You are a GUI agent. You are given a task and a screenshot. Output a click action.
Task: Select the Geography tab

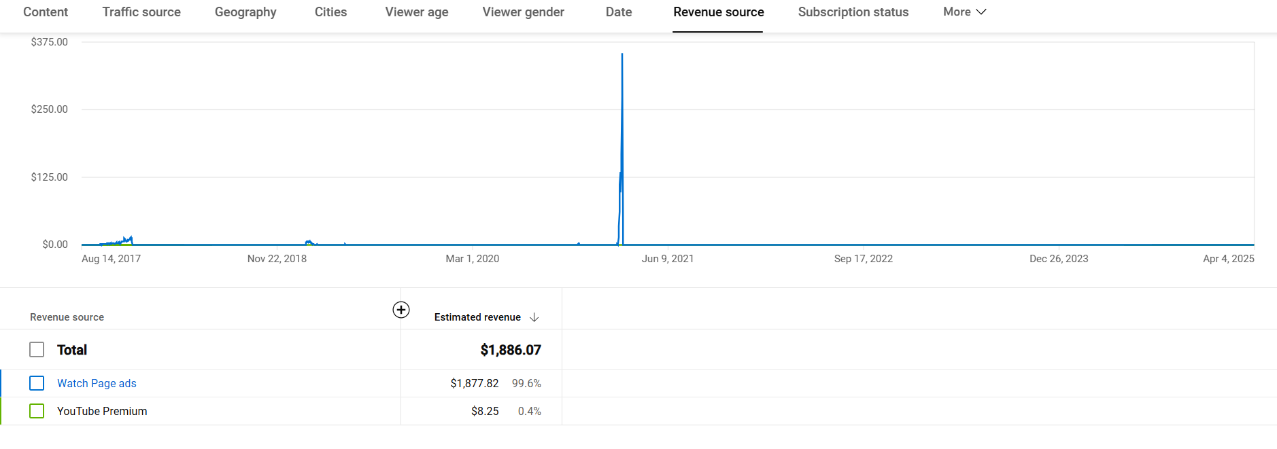245,12
